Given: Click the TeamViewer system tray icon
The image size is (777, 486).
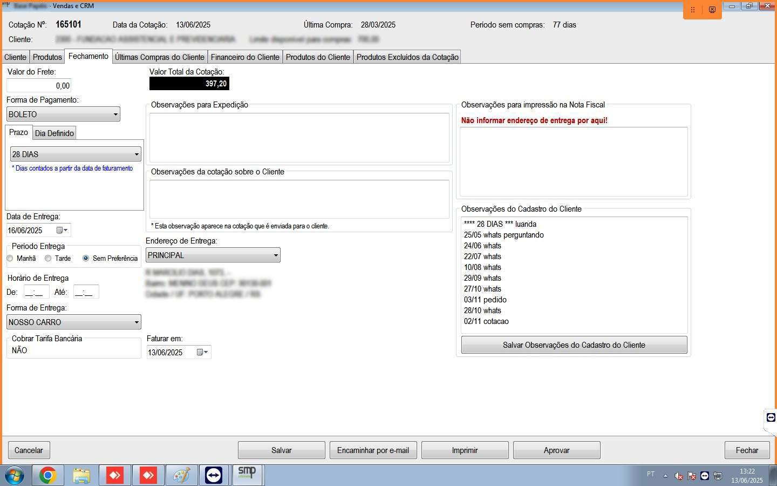Looking at the screenshot, I should 705,476.
